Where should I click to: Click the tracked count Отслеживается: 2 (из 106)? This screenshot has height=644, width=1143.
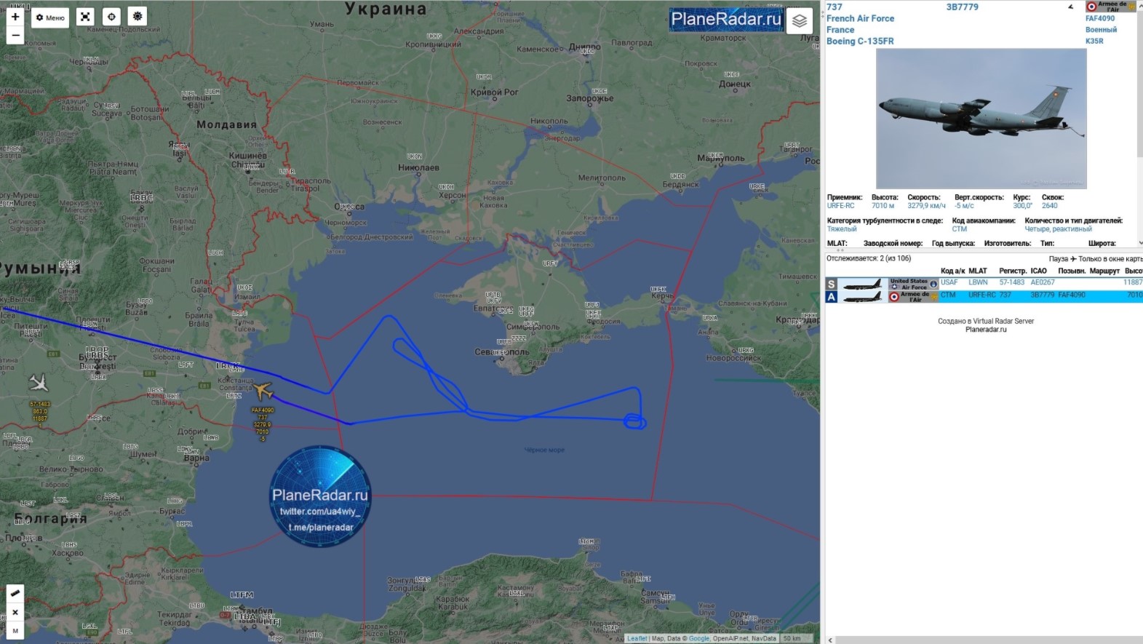pos(869,258)
